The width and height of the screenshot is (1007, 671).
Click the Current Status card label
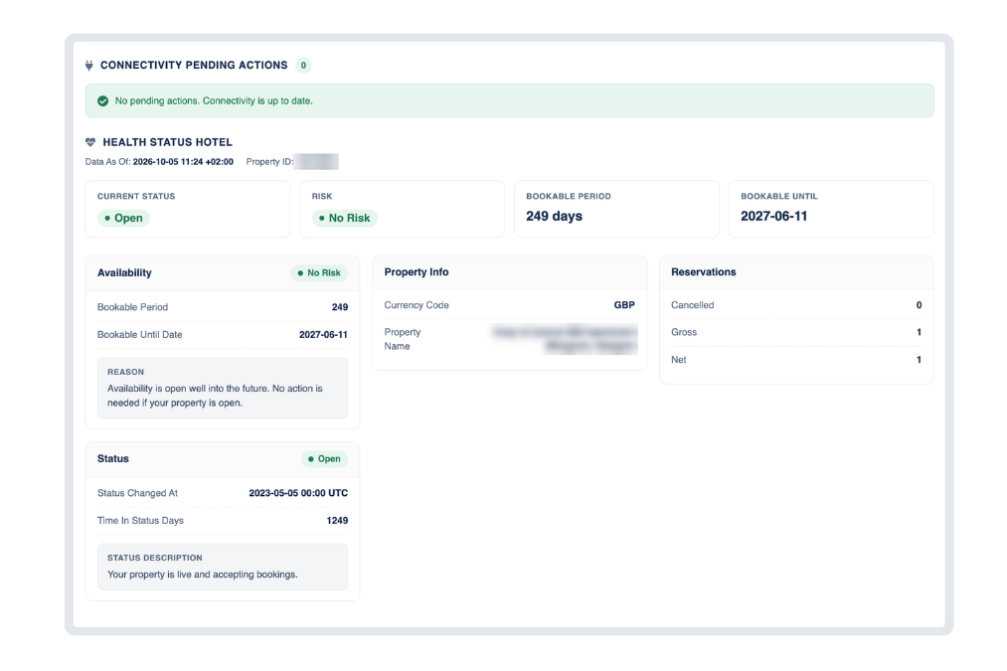point(136,197)
